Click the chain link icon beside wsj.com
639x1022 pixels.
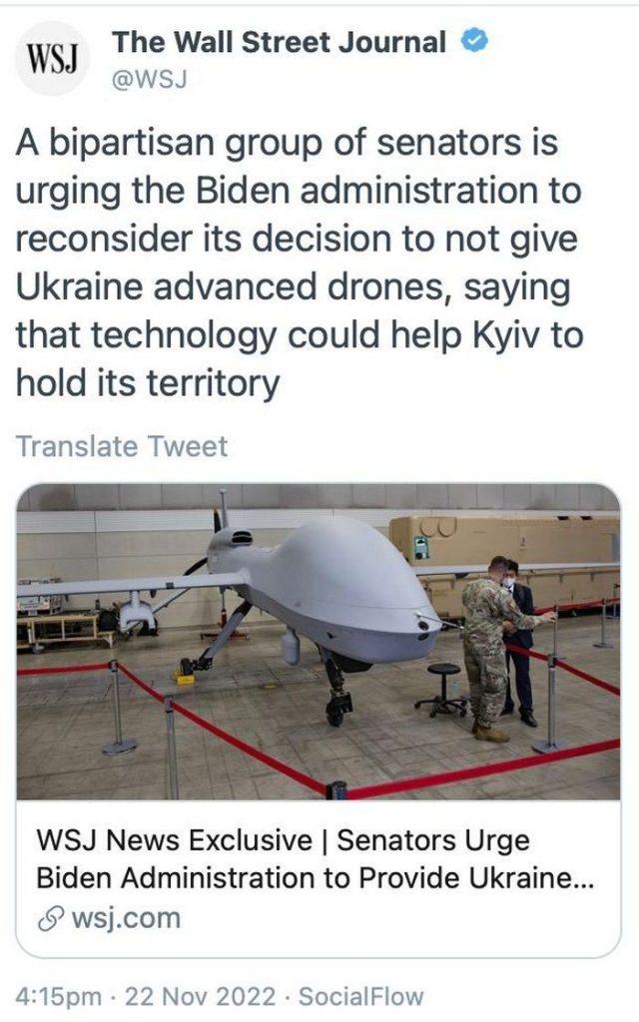tap(50, 919)
